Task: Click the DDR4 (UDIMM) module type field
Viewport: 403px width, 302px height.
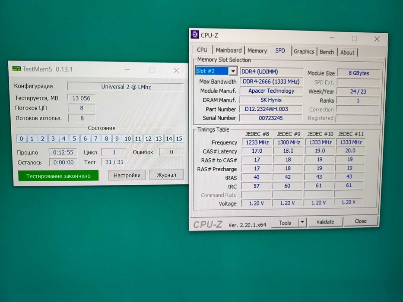Action: pyautogui.click(x=271, y=72)
